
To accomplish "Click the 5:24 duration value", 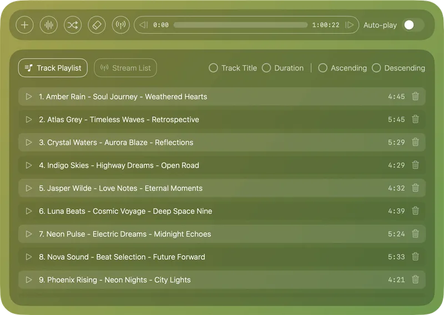I will click(396, 234).
